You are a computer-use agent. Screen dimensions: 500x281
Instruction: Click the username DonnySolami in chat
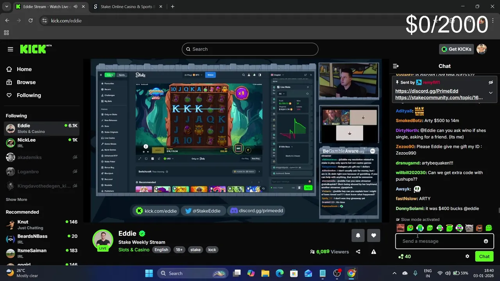410,208
